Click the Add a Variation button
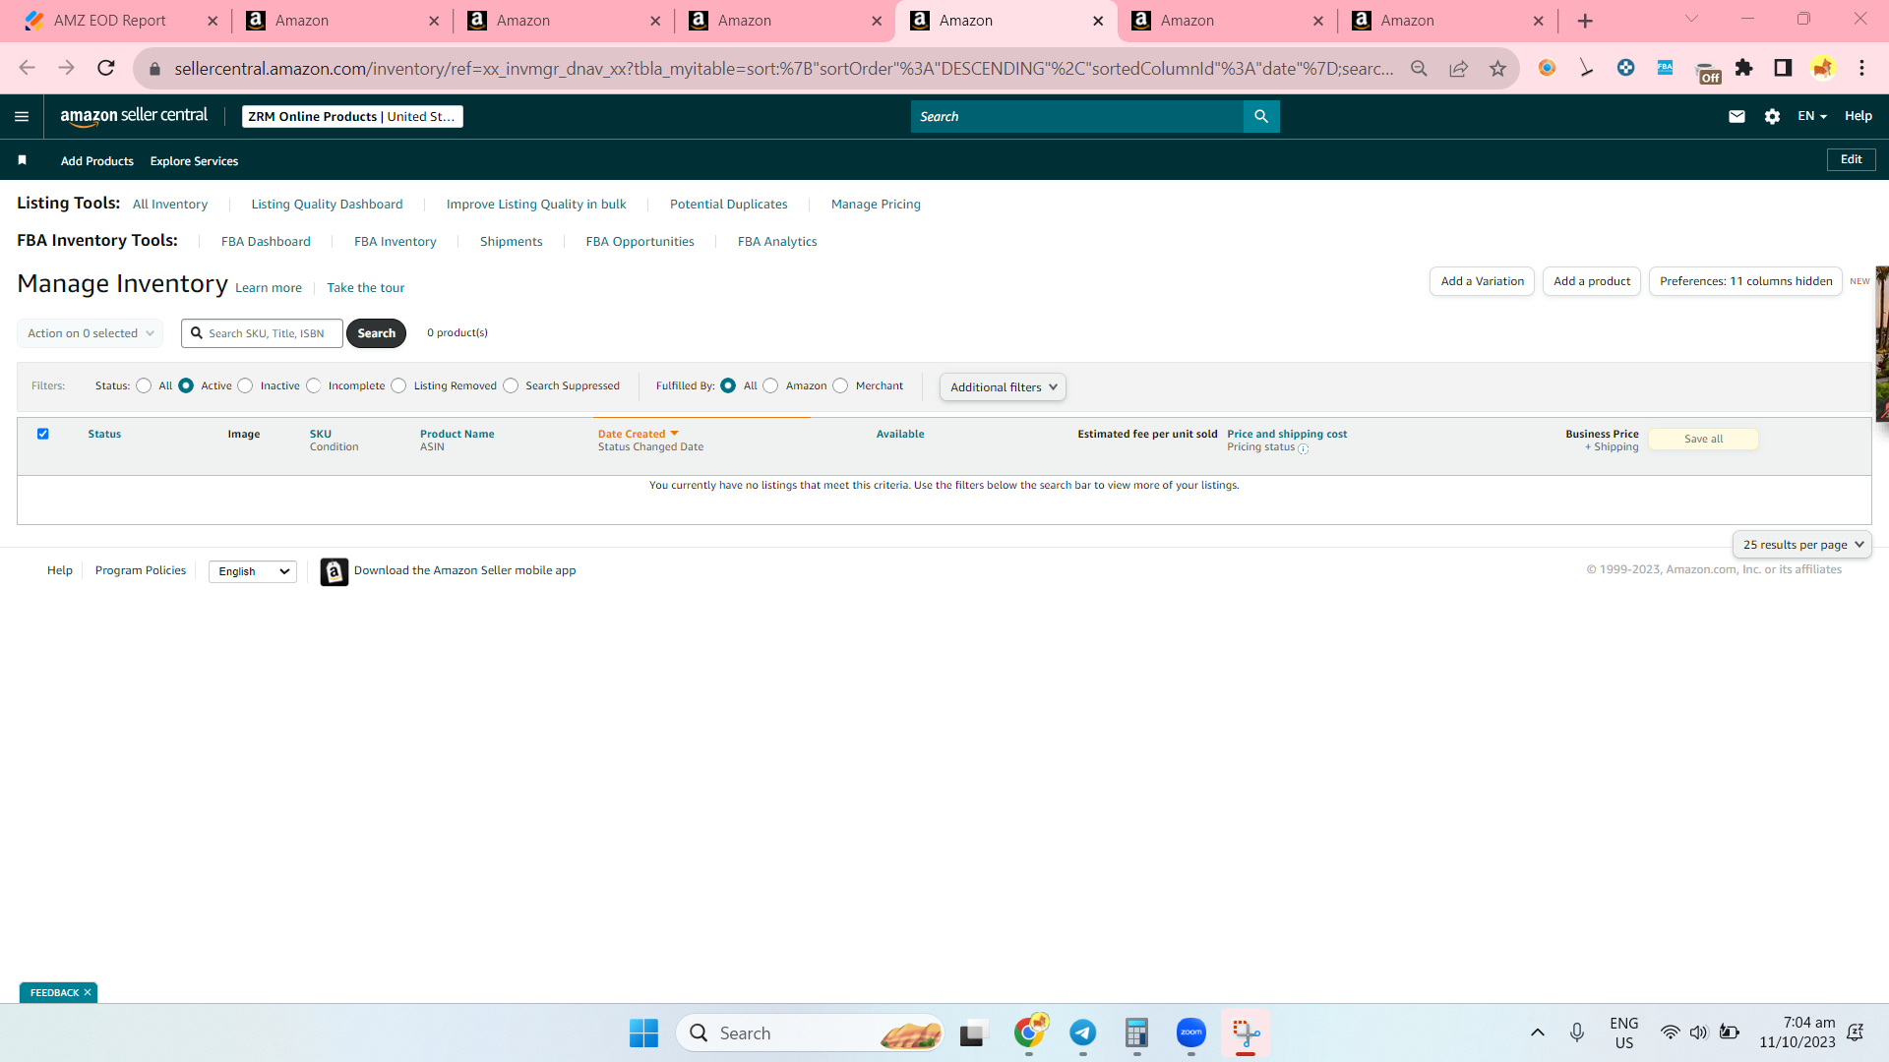 click(1482, 281)
